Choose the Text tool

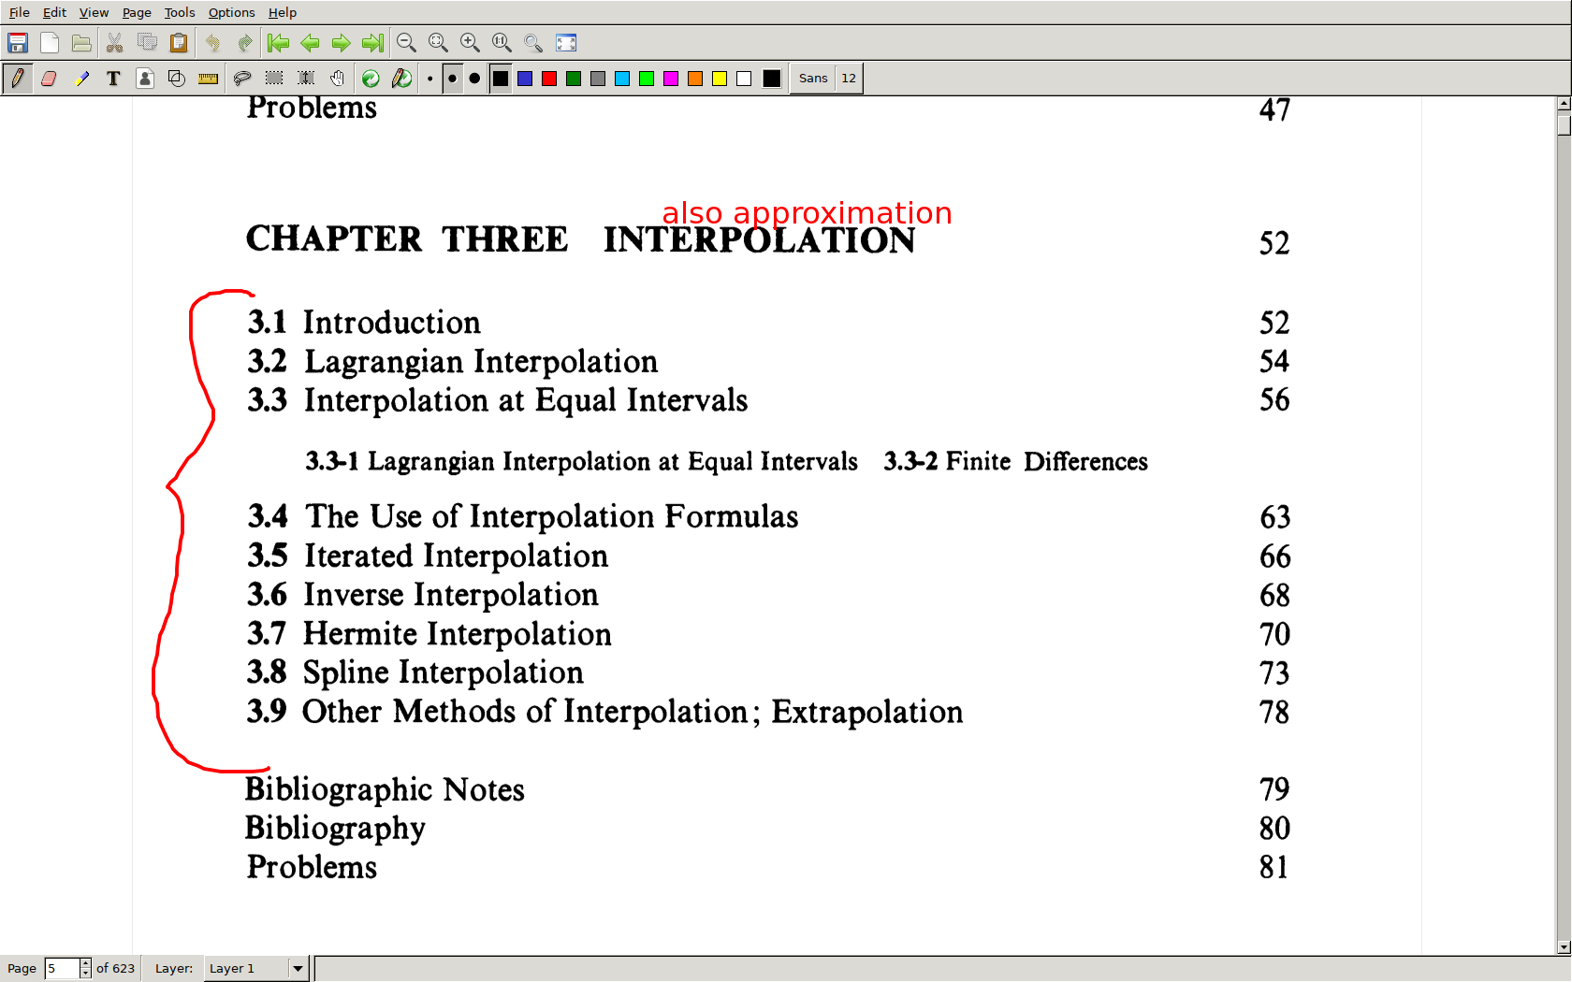(113, 79)
